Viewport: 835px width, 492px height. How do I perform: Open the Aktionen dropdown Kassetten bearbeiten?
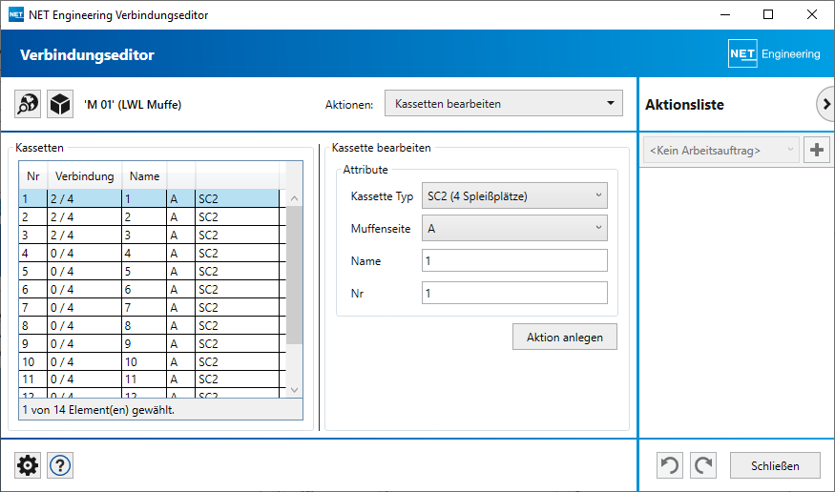pos(504,103)
